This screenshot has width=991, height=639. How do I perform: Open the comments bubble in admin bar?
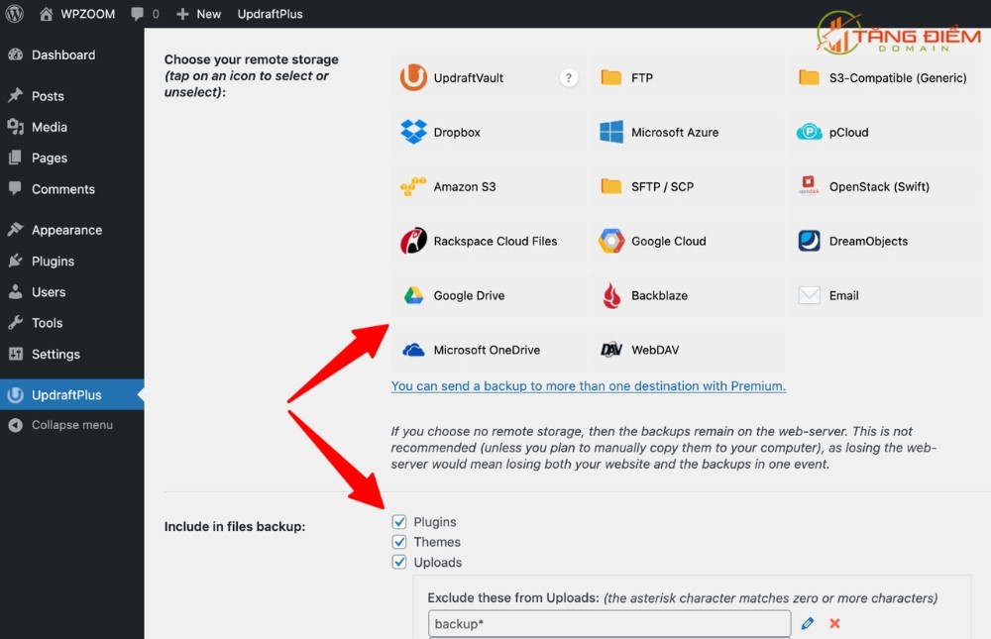point(137,14)
